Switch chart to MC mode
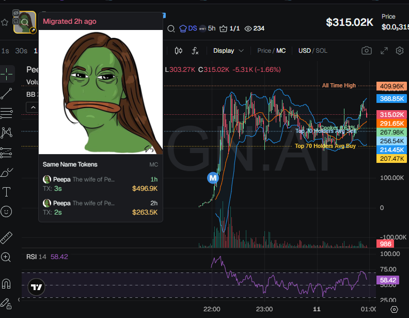The image size is (409, 318). pyautogui.click(x=281, y=51)
